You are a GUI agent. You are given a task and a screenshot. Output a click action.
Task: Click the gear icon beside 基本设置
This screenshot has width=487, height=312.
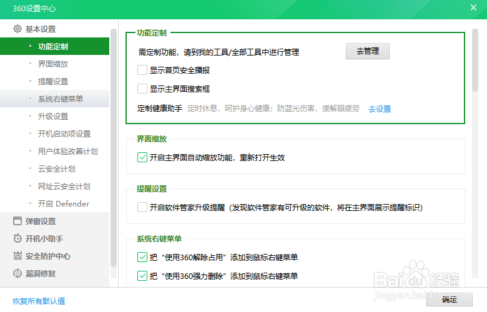coord(17,29)
